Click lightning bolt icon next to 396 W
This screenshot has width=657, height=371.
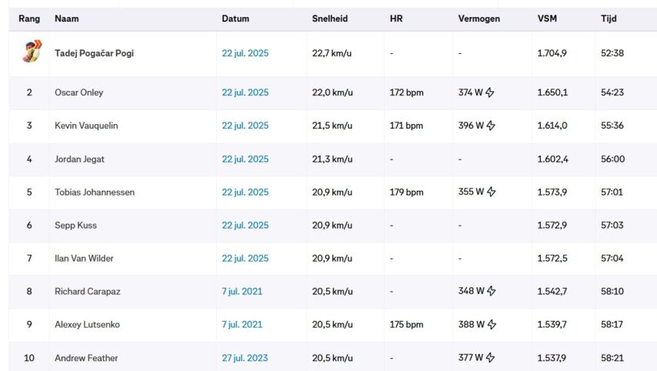[490, 126]
